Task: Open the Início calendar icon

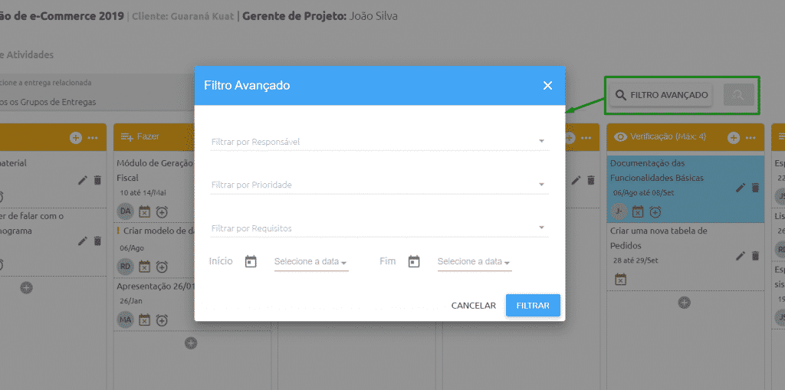Action: (251, 261)
